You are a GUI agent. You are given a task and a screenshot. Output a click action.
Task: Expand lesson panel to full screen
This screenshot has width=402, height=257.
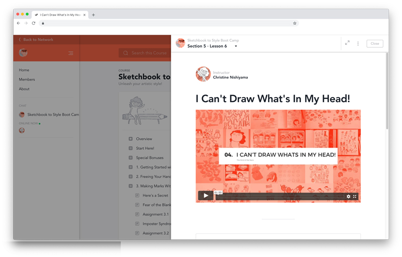(x=347, y=43)
